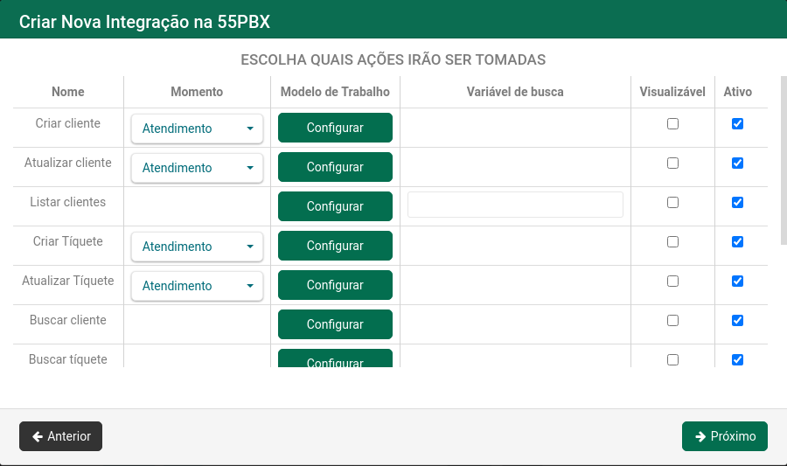The image size is (787, 466).
Task: Click the Momento column header
Action: tap(197, 92)
